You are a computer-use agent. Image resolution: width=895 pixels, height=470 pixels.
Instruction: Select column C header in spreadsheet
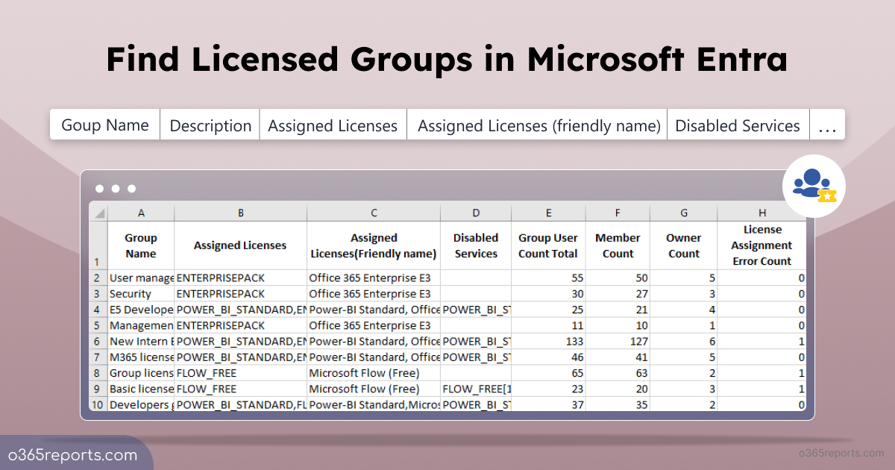374,213
